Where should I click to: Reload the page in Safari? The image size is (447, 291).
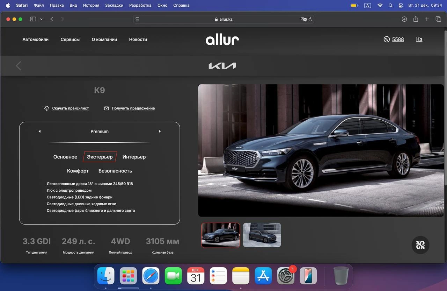[x=310, y=19]
